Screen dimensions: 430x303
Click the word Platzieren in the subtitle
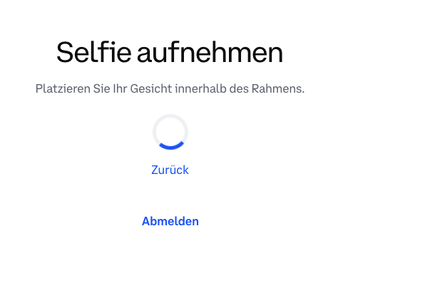[63, 89]
